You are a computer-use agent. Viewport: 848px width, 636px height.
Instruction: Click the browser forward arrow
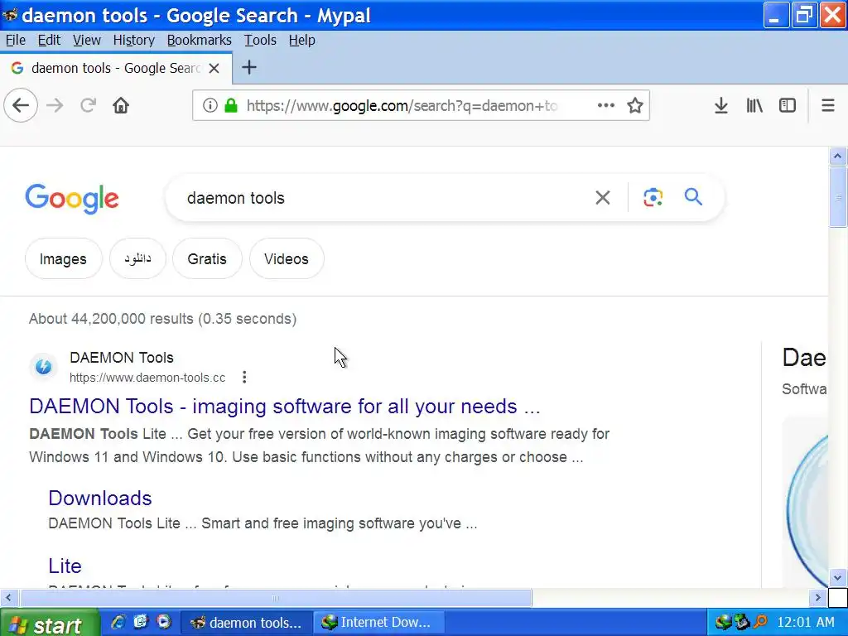click(55, 105)
